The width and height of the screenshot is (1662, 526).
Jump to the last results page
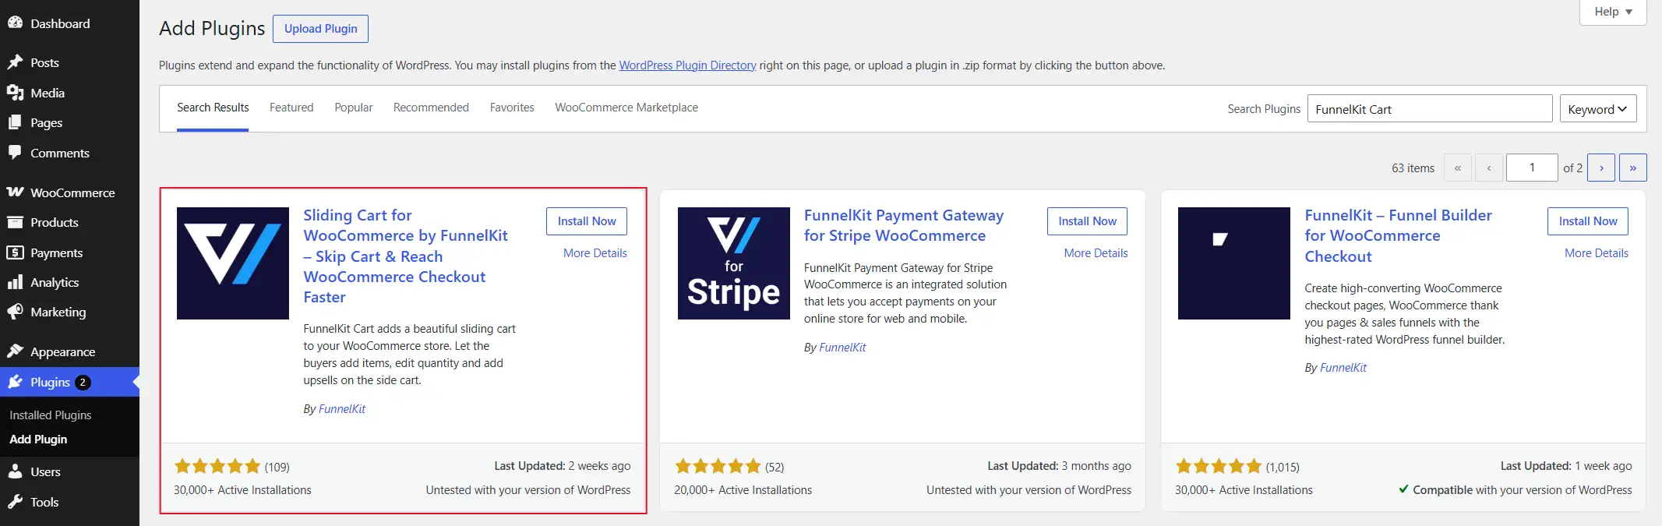1633,168
